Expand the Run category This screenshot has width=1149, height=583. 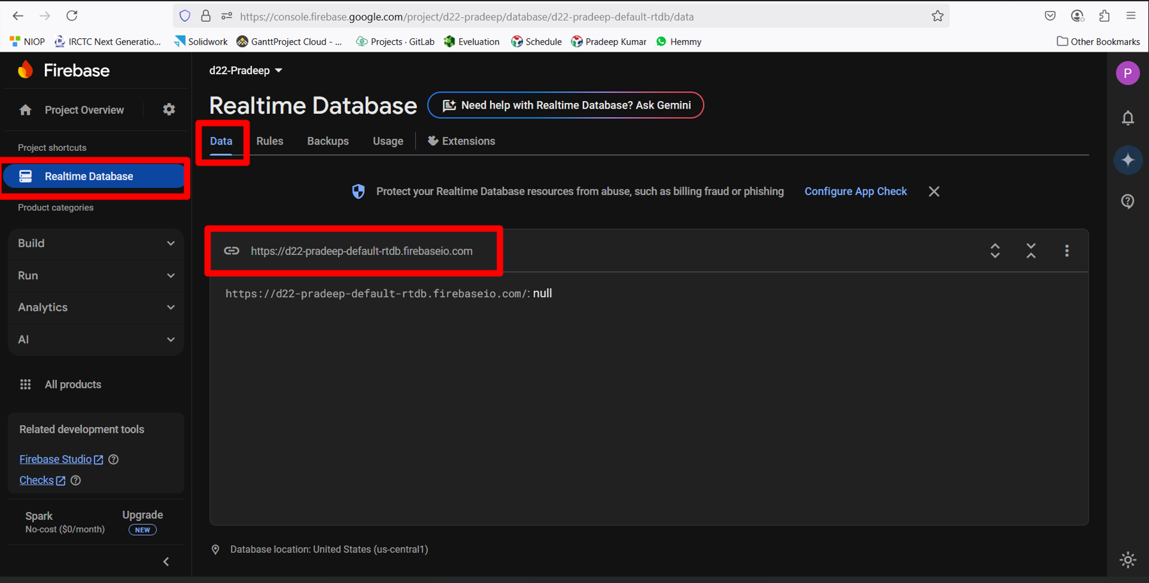[x=96, y=276]
